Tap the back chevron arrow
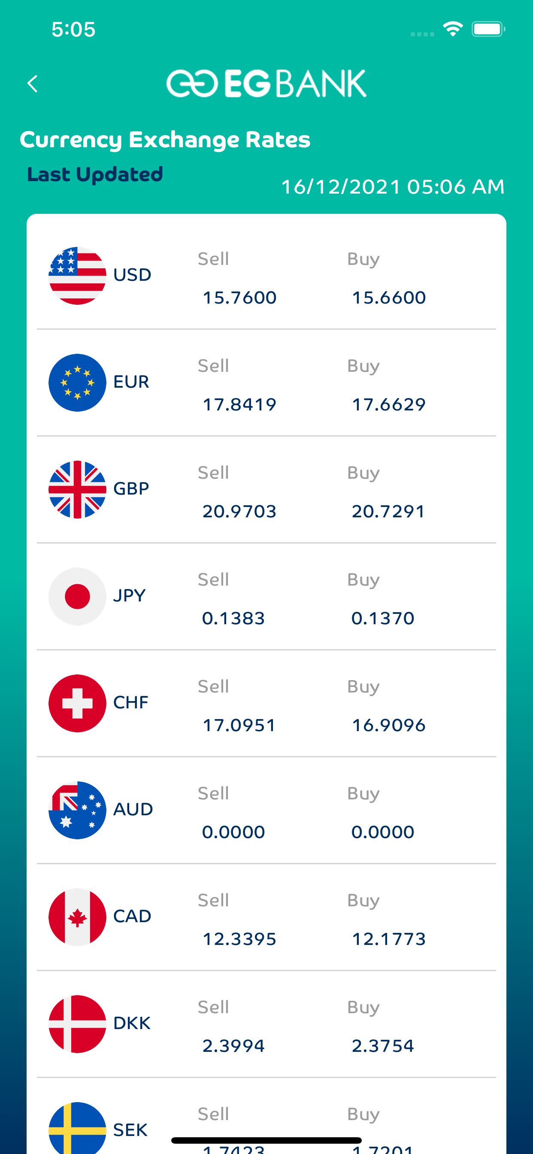 click(32, 84)
